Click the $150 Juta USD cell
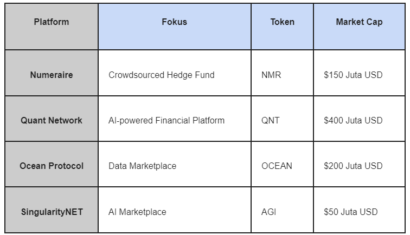The width and height of the screenshot is (410, 235). [x=359, y=73]
